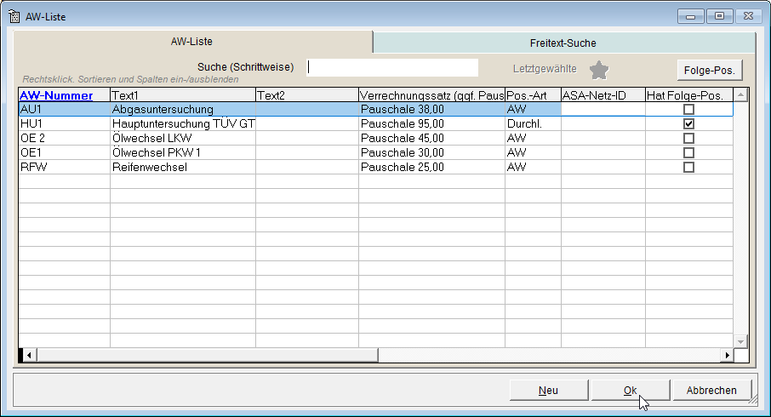
Task: Click the ASA-Netz-ID cell in AU1 row
Action: point(603,109)
